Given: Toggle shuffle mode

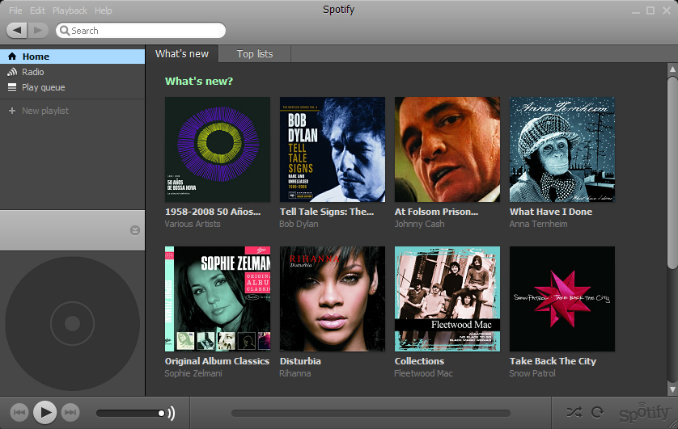Looking at the screenshot, I should pyautogui.click(x=574, y=413).
